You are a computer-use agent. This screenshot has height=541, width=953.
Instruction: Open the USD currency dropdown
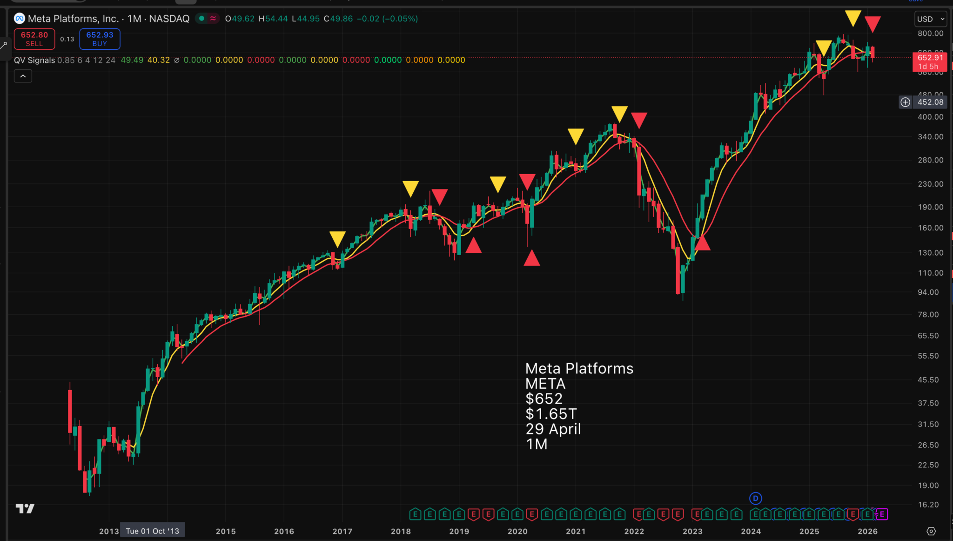(930, 19)
